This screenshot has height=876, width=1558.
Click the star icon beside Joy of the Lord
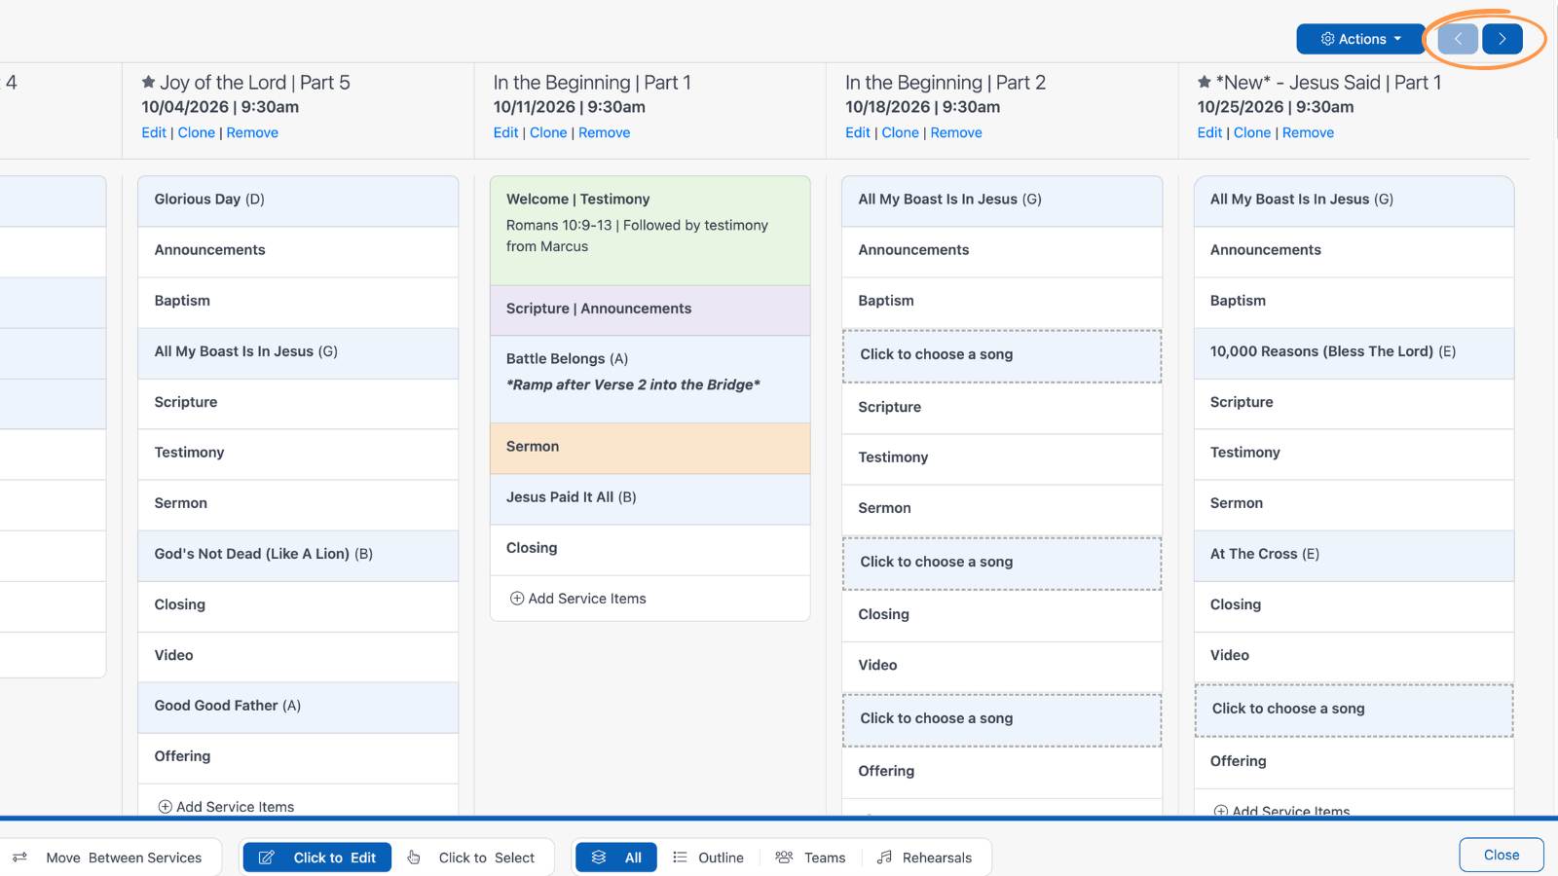148,83
